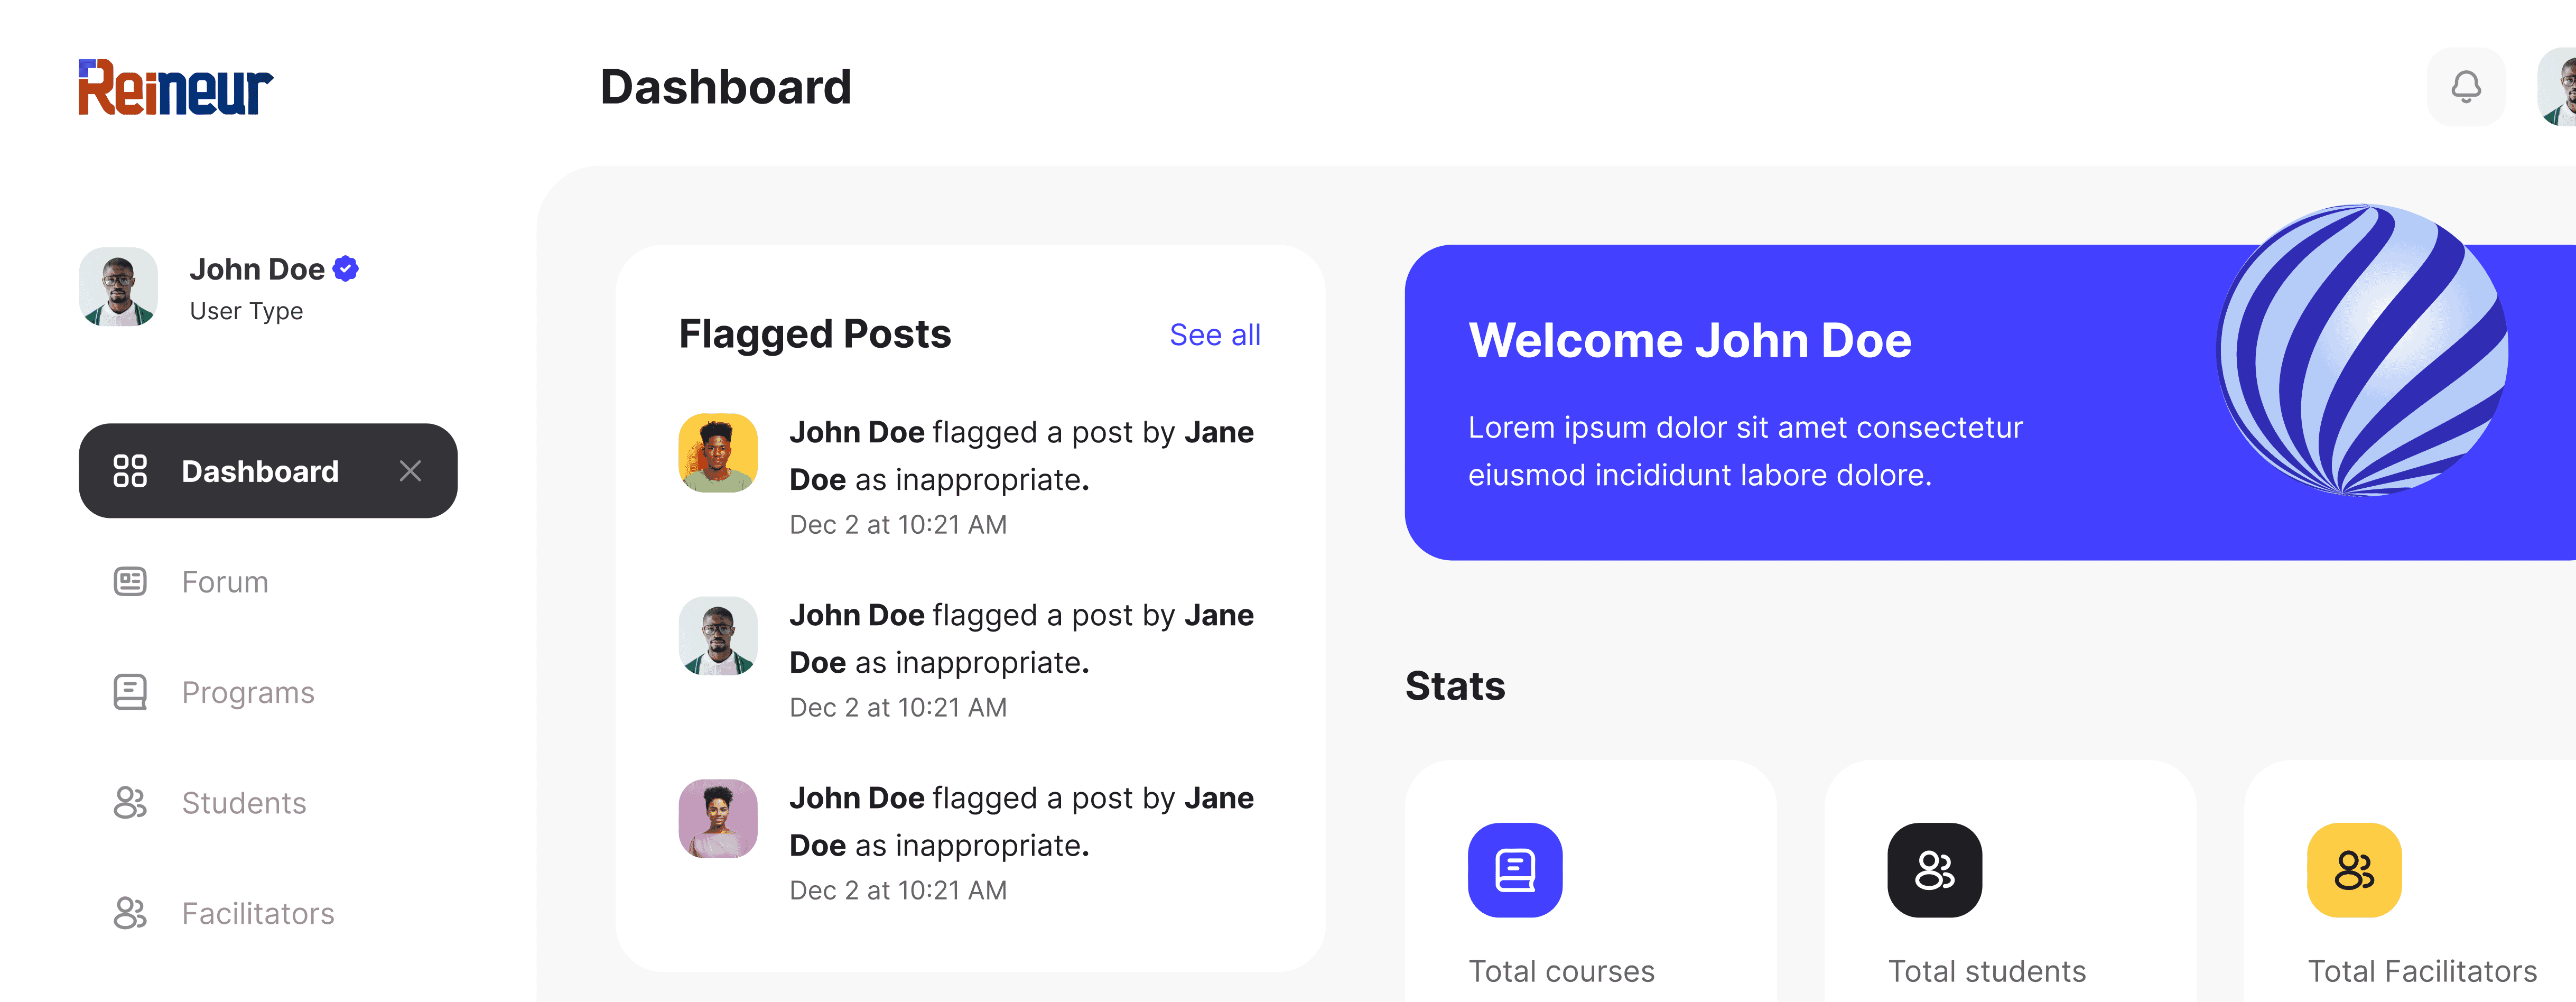Click the Reineur logo

click(x=176, y=87)
